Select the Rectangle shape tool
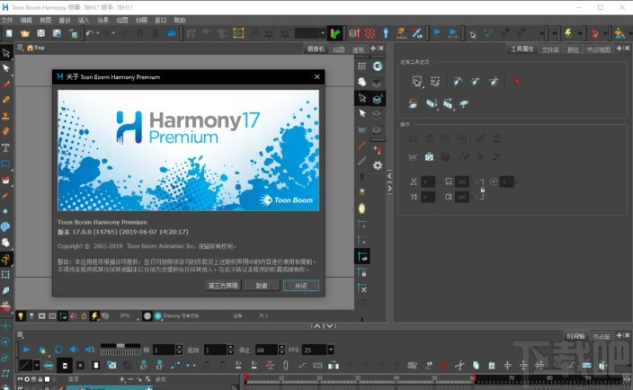Viewport: 633px width, 390px height. tap(5, 164)
